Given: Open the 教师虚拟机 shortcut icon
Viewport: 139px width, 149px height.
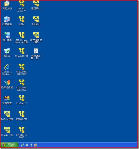Looking at the screenshot, I should tap(7, 82).
